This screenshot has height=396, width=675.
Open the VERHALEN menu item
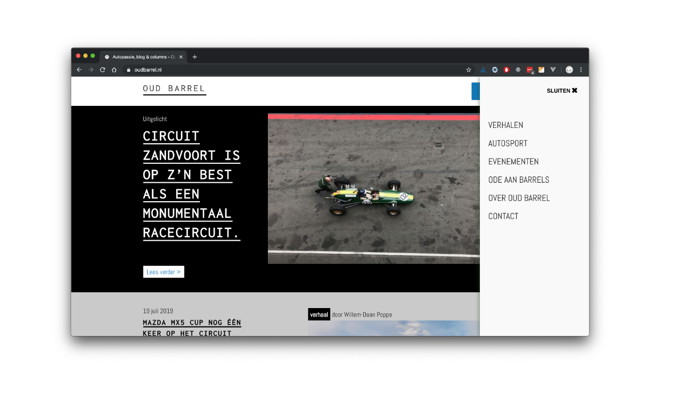tap(506, 125)
